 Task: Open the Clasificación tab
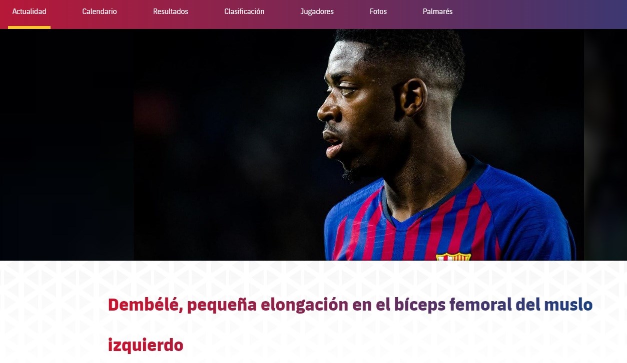[x=244, y=11]
